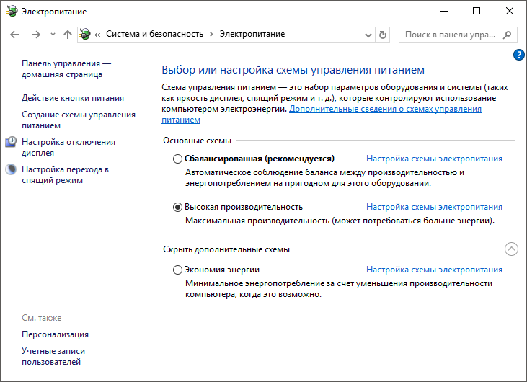This screenshot has width=527, height=382.
Task: Open Персонализация link
Action: [56, 334]
